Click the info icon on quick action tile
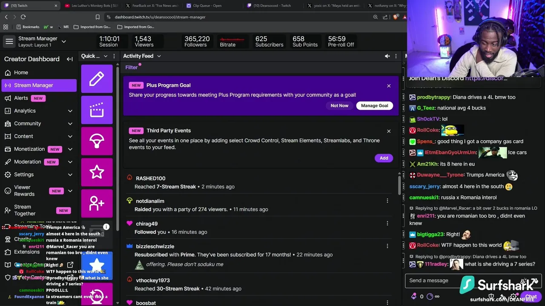The height and width of the screenshot is (306, 545). point(106,227)
